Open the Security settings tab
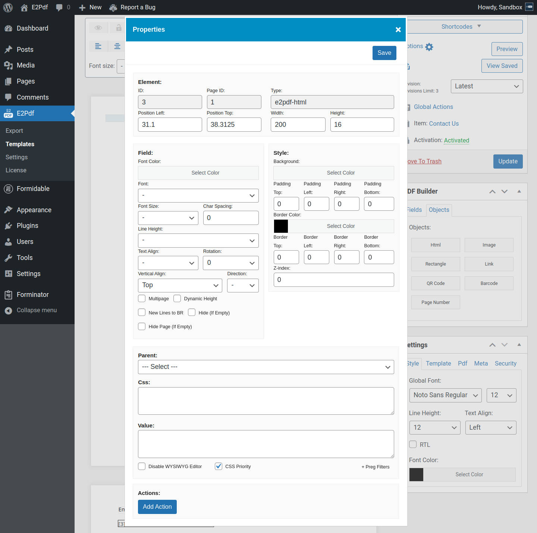Image resolution: width=537 pixels, height=533 pixels. point(505,363)
